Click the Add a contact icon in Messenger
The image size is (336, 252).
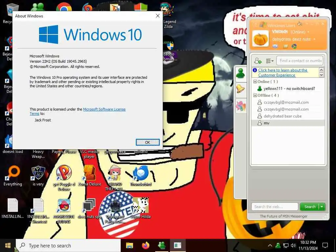(x=258, y=61)
